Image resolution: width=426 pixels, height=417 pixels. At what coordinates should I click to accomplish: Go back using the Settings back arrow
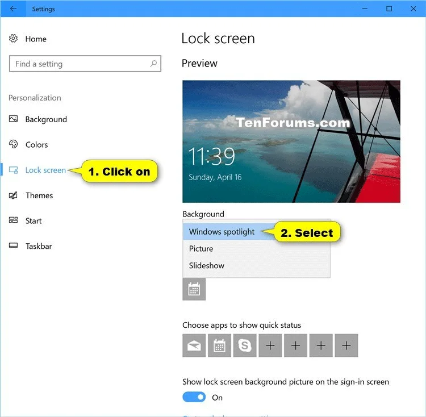13,9
